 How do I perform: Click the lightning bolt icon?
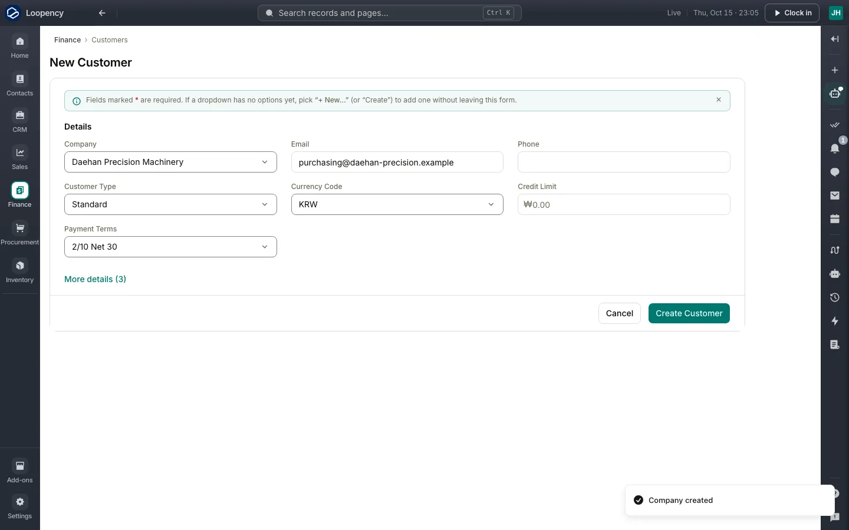click(835, 321)
